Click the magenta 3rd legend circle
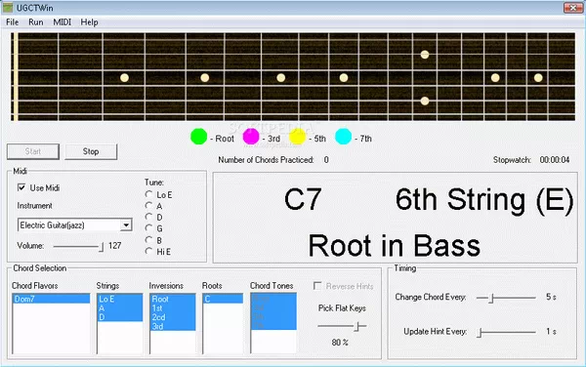The image size is (586, 367). [251, 137]
